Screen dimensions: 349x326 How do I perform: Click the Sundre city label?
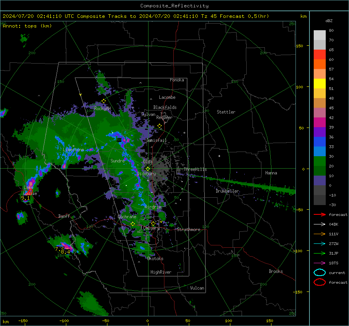point(117,160)
